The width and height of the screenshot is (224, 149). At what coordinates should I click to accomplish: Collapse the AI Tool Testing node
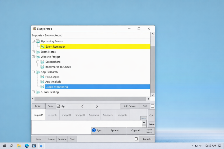[x=33, y=92]
